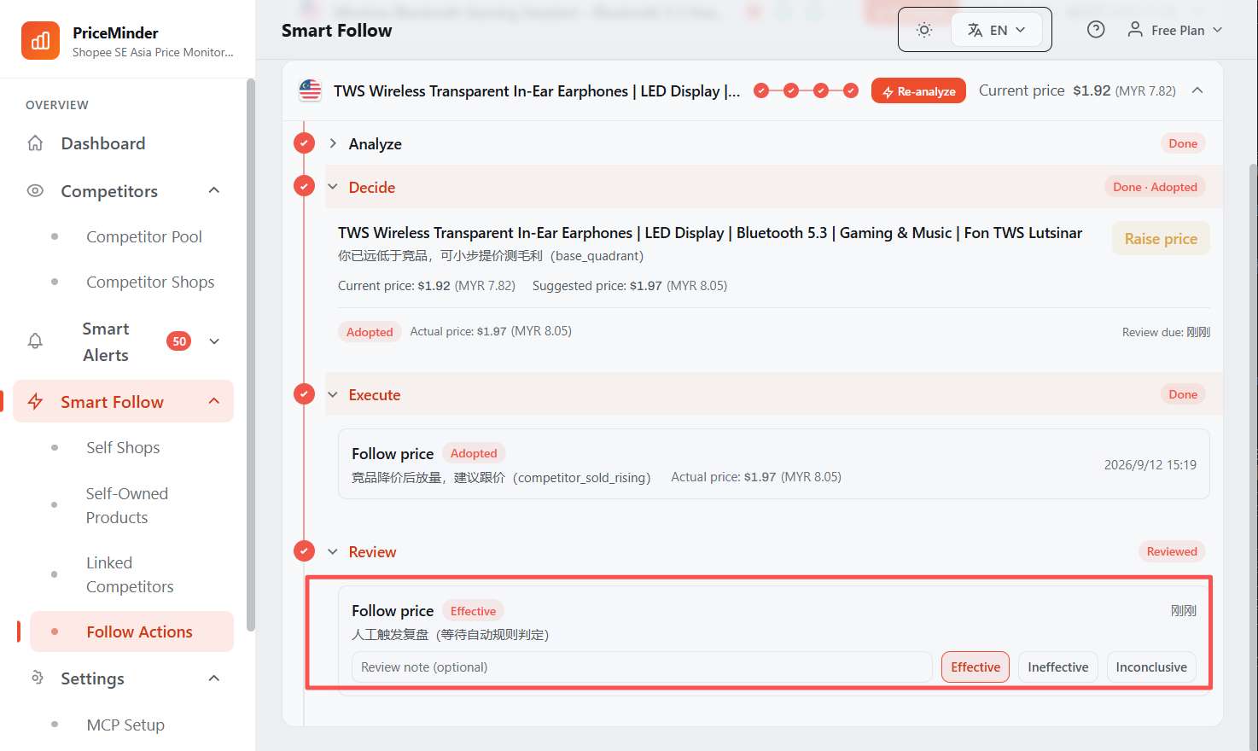
Task: Click the Review note input field
Action: pyautogui.click(x=642, y=667)
